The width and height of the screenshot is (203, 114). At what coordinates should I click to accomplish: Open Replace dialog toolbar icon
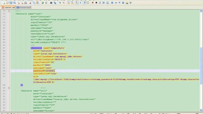click(55, 3)
